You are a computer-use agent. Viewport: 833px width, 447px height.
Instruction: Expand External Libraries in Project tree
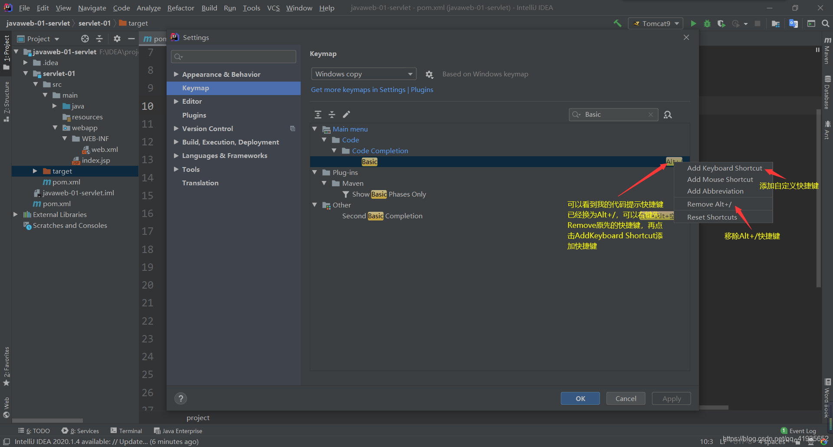tap(16, 214)
